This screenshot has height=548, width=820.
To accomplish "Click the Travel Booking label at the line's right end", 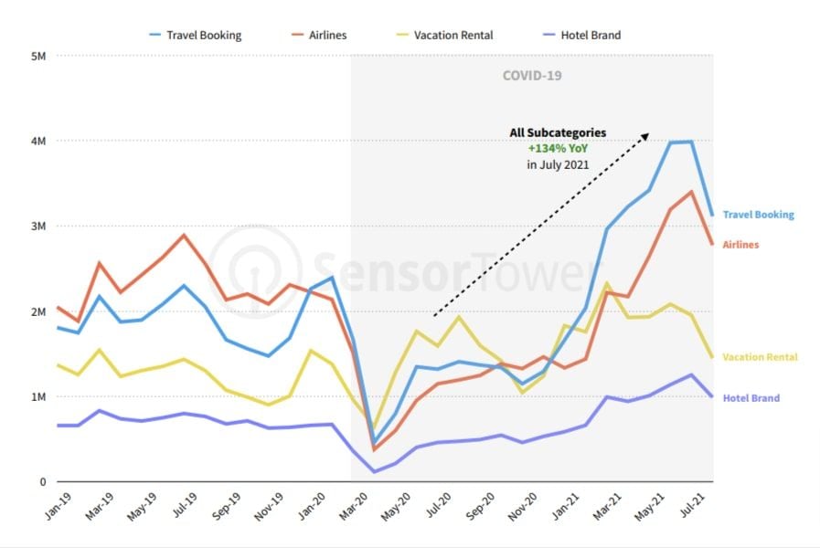I will pos(758,216).
